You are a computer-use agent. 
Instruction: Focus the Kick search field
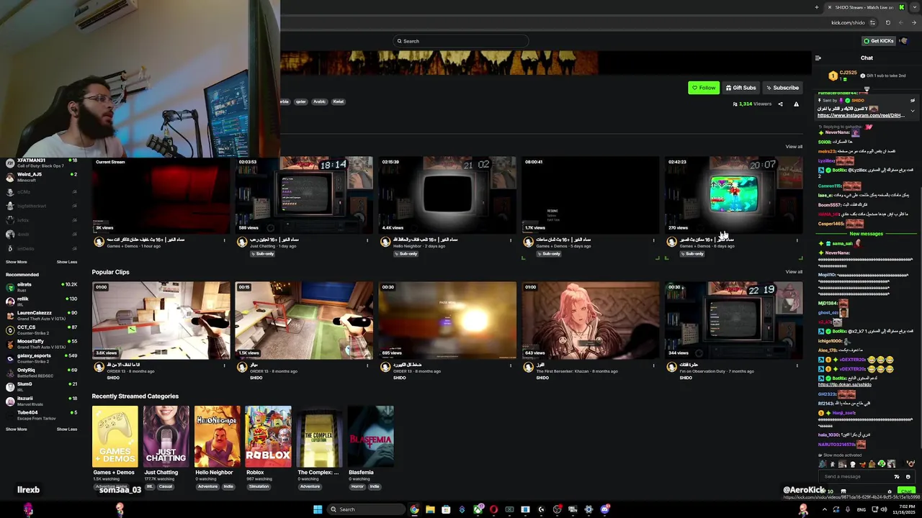click(x=461, y=41)
